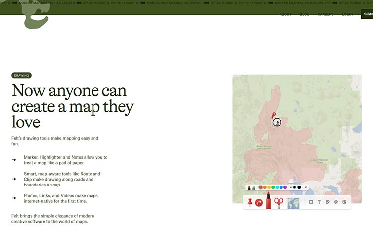Close the marker color options popup
Image resolution: width=373 pixels, height=248 pixels.
coord(306,187)
